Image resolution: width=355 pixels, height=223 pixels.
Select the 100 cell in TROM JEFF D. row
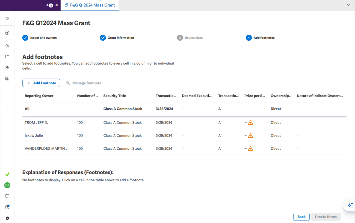[80, 122]
